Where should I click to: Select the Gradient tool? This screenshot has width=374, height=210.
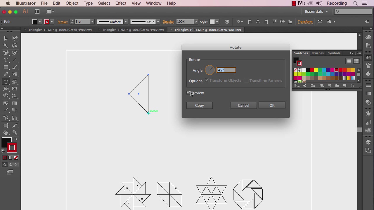15,103
